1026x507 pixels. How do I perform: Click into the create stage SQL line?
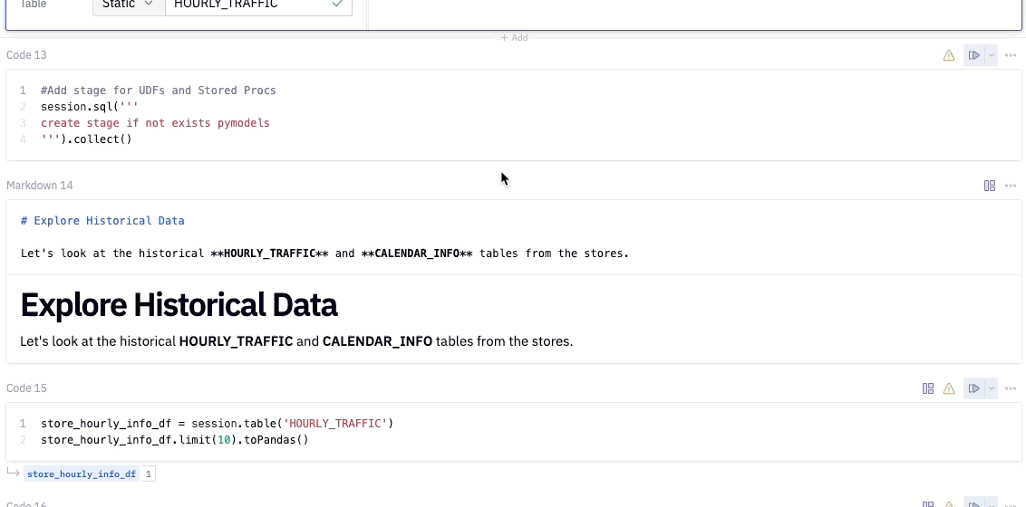155,123
